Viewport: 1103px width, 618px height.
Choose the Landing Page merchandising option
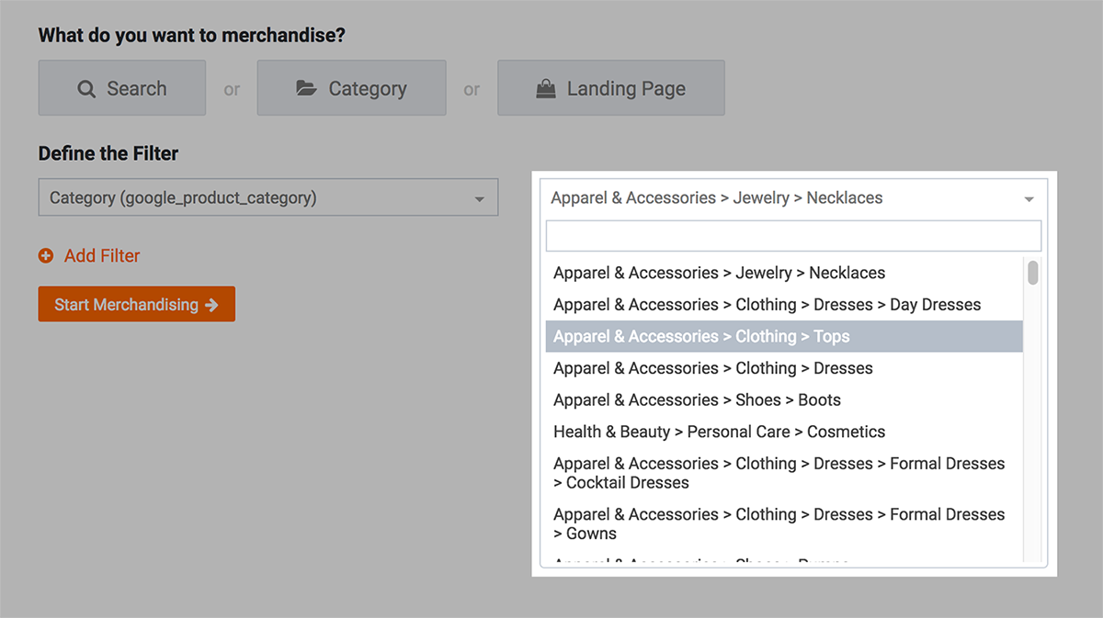[610, 88]
